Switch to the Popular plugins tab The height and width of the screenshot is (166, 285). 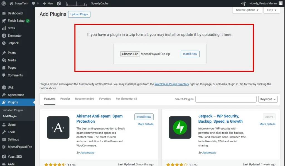click(65, 99)
